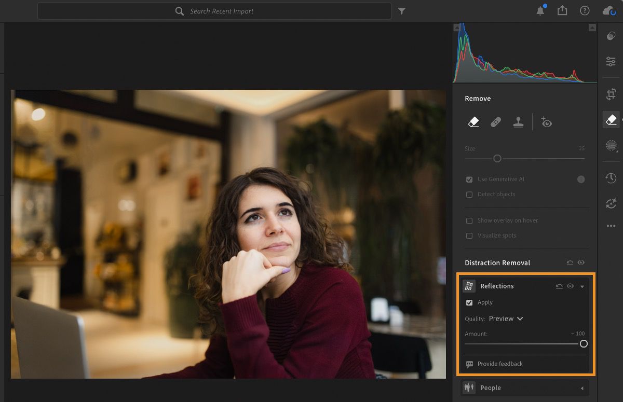
Task: Open the Help question mark icon
Action: pyautogui.click(x=585, y=11)
